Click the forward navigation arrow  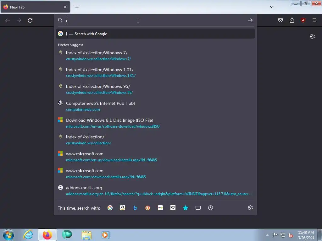[x=19, y=20]
